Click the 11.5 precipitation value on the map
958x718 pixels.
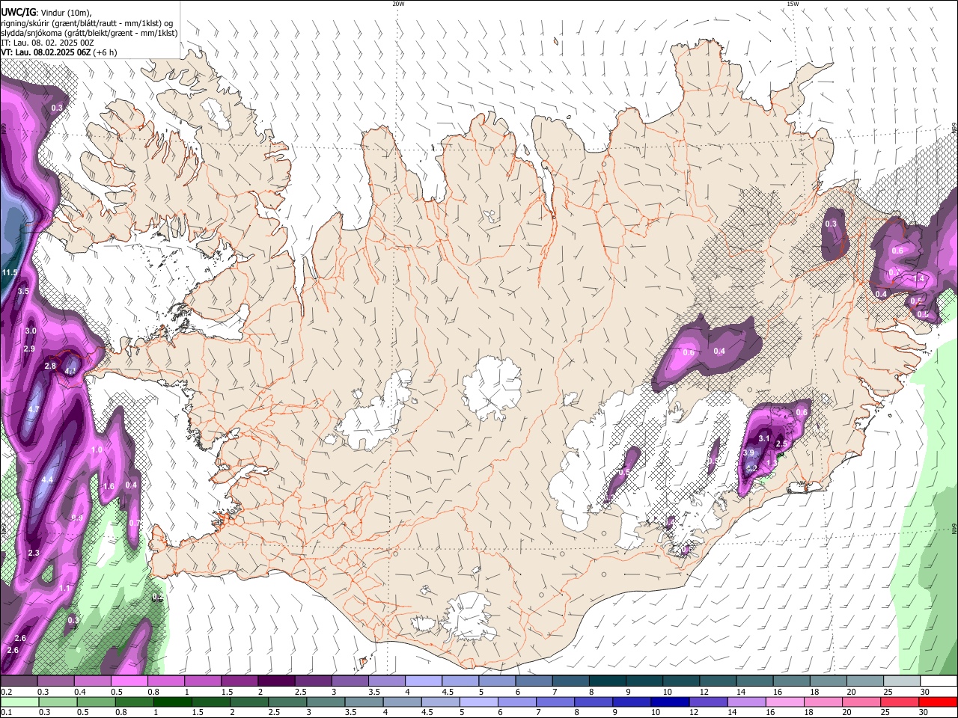click(10, 272)
